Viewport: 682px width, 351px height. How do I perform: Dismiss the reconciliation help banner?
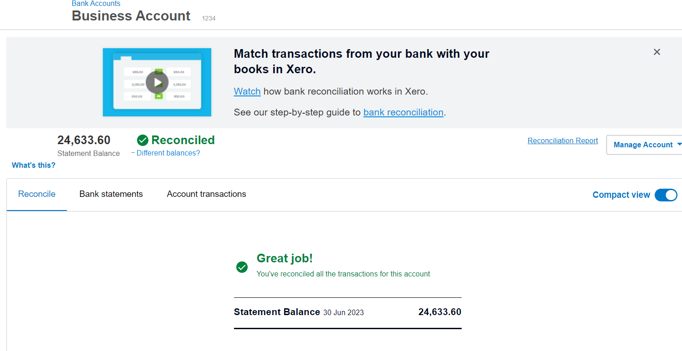click(x=657, y=52)
